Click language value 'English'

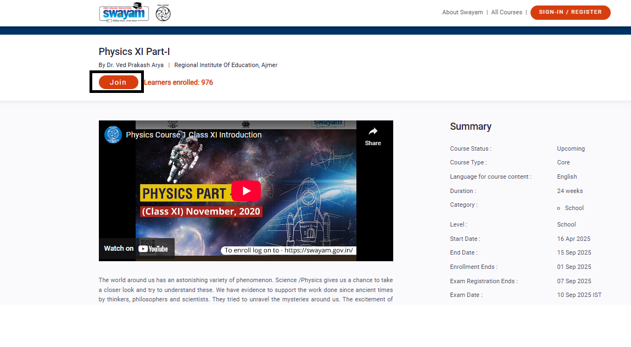pyautogui.click(x=567, y=177)
